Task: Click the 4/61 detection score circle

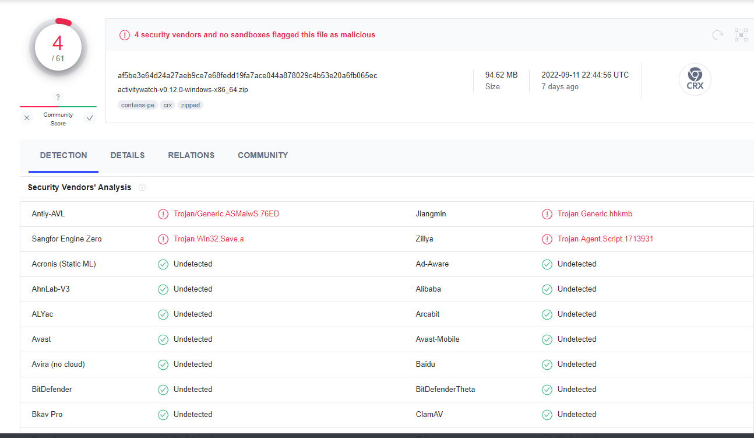Action: [58, 47]
